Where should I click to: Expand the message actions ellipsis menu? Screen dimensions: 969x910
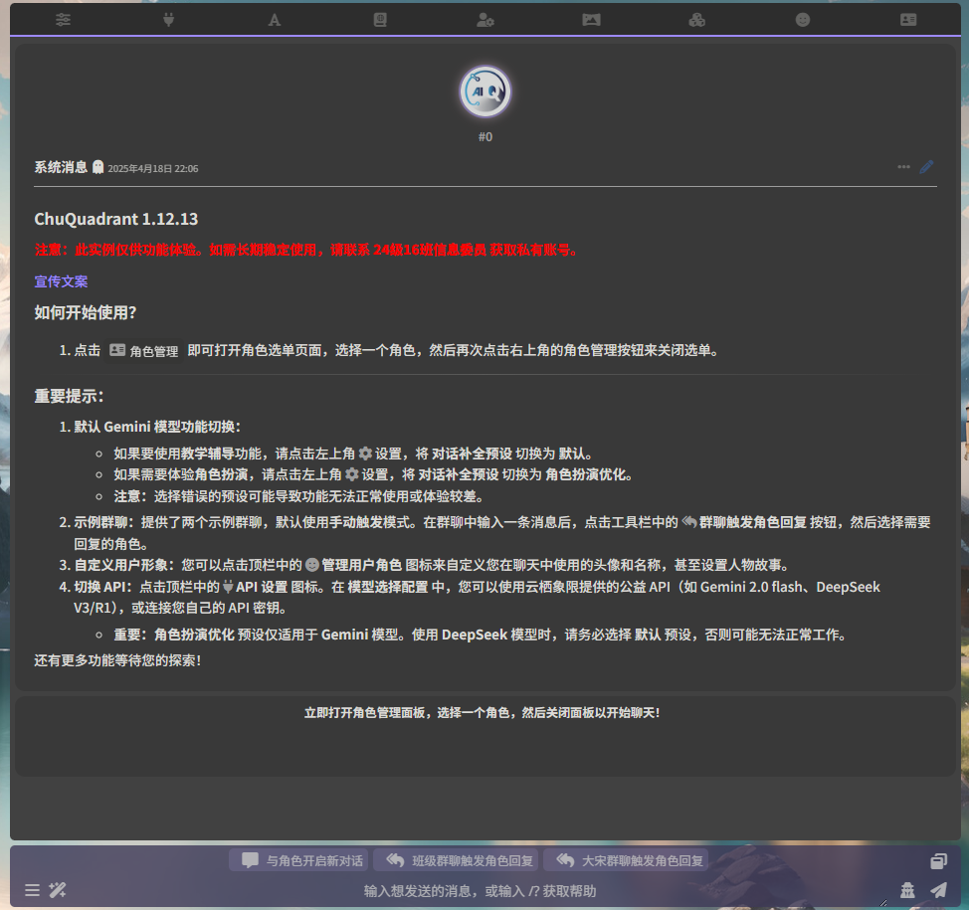pos(903,167)
